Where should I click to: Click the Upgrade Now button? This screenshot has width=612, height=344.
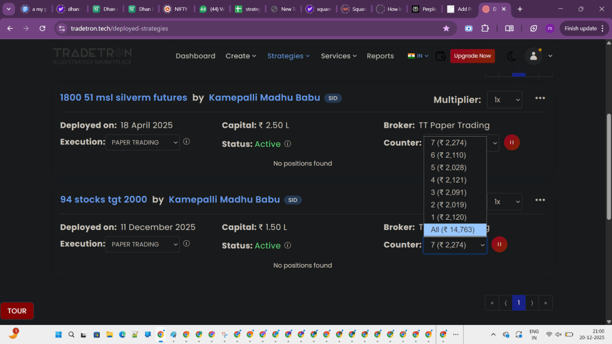tap(472, 56)
